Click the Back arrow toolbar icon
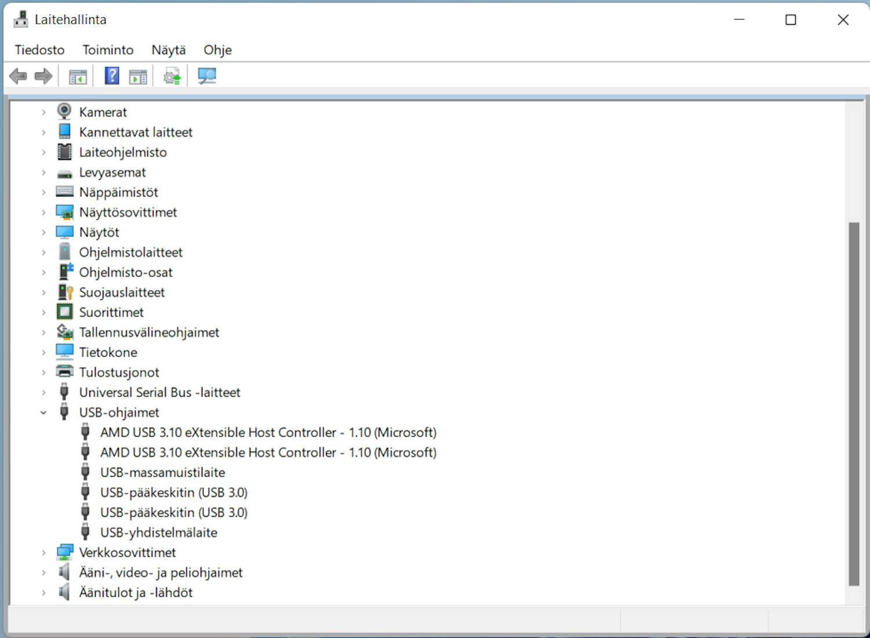Viewport: 870px width, 638px height. pos(19,76)
